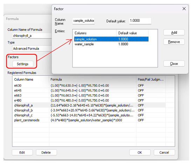Click the plant_carotenoids formula text cell
193x163 pixels.
coord(86,120)
